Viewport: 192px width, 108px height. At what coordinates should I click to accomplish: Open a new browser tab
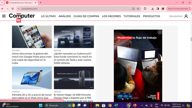point(40,3)
